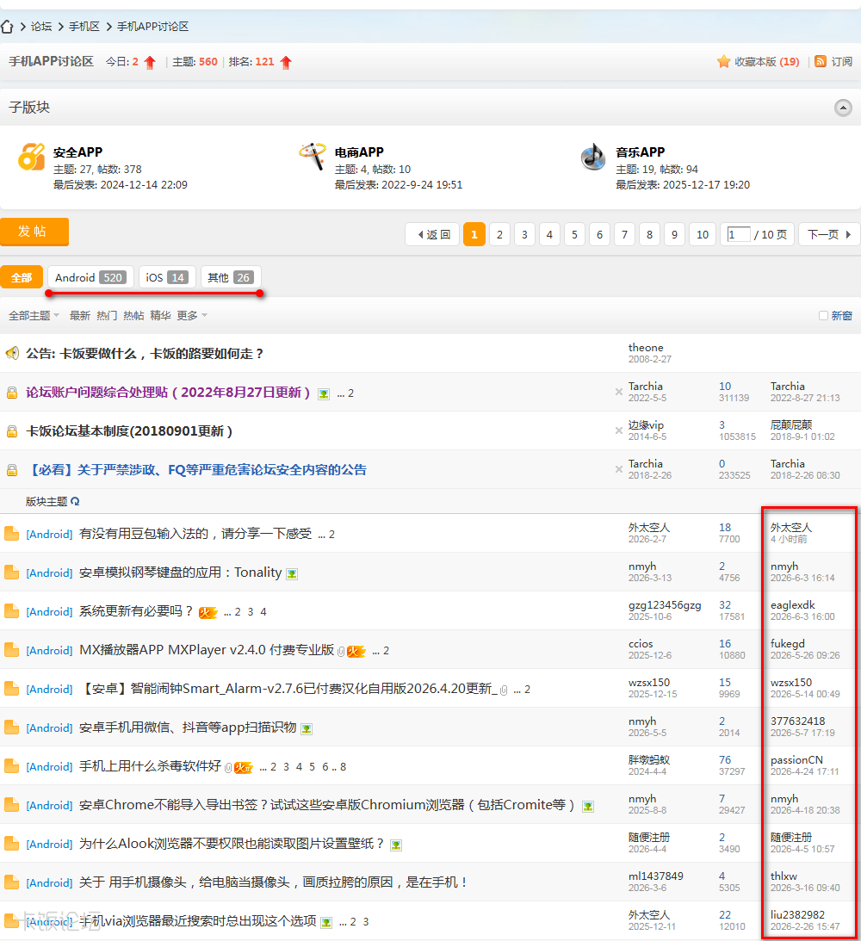Image resolution: width=861 pixels, height=941 pixels.
Task: Click the announcement megaphone icon
Action: click(x=12, y=353)
